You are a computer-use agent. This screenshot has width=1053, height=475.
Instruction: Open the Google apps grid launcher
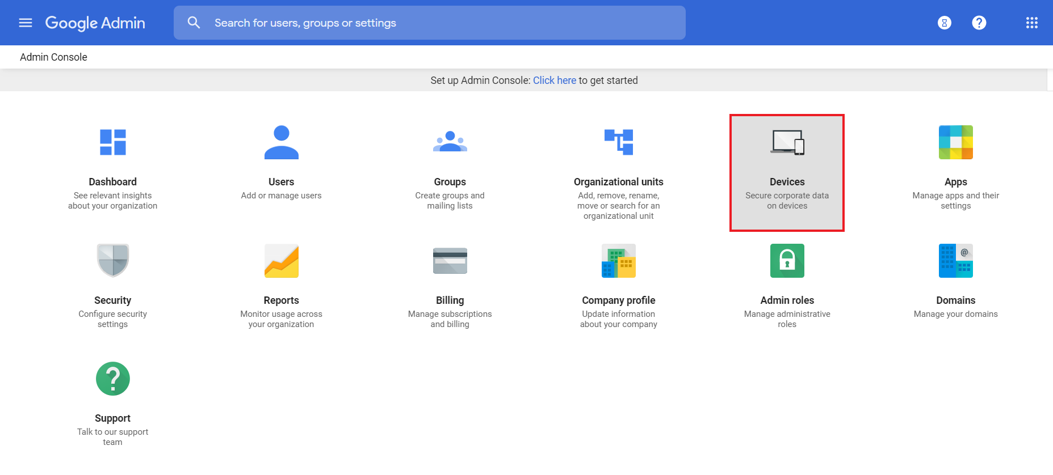coord(1031,23)
